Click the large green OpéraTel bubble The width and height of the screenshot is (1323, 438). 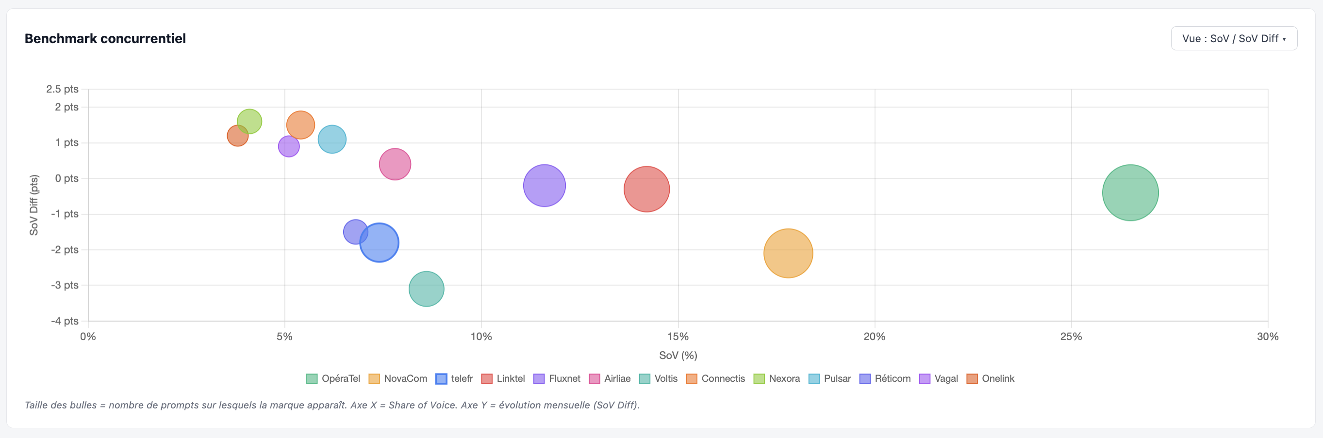tap(1130, 192)
